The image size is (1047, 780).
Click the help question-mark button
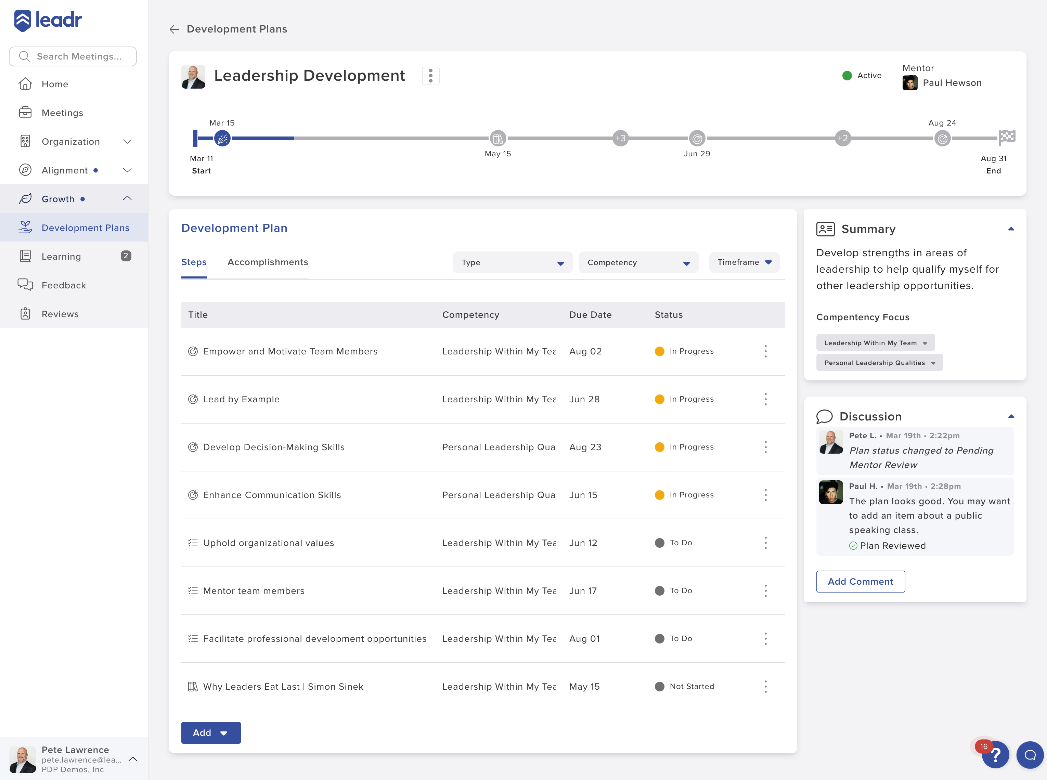995,754
